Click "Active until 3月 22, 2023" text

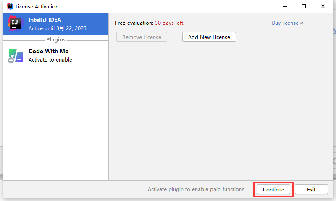tap(58, 28)
